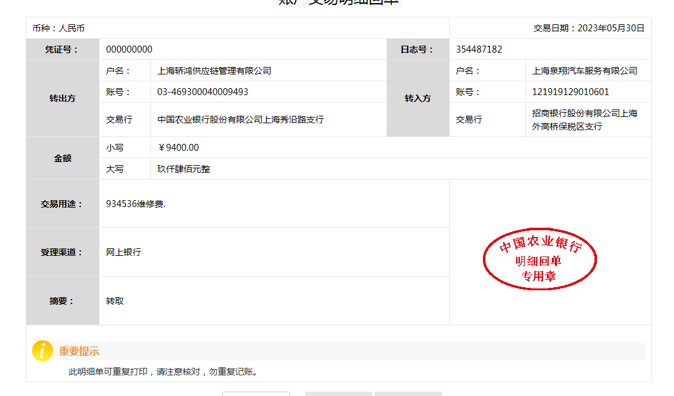Select the log number 354487182
The height and width of the screenshot is (396, 674).
point(479,49)
